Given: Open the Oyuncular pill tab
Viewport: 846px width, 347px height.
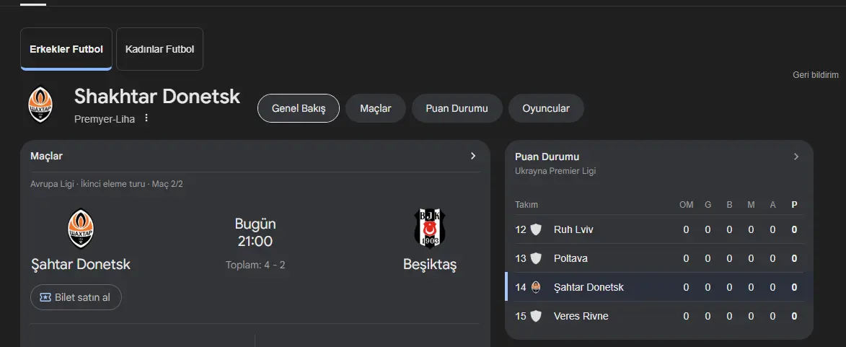Looking at the screenshot, I should 546,108.
